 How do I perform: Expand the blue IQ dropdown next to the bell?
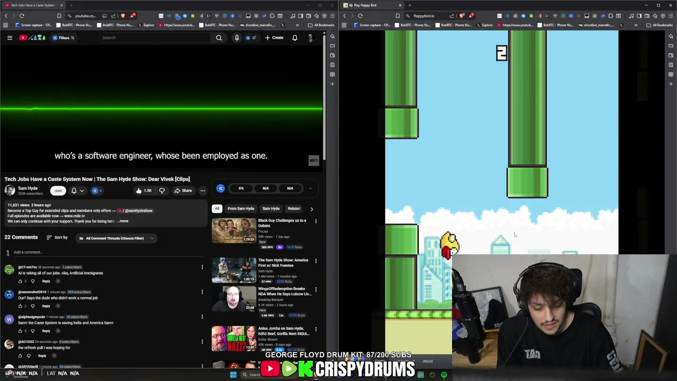click(97, 190)
